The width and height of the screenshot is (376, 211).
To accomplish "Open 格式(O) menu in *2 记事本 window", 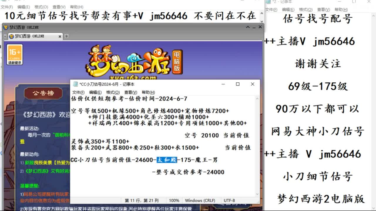I will click(306, 10).
